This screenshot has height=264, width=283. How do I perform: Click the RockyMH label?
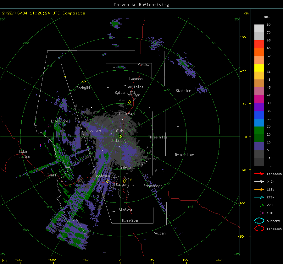83,88
